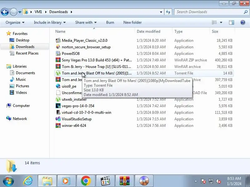Open the recent pages dropdown arrow

20,12
